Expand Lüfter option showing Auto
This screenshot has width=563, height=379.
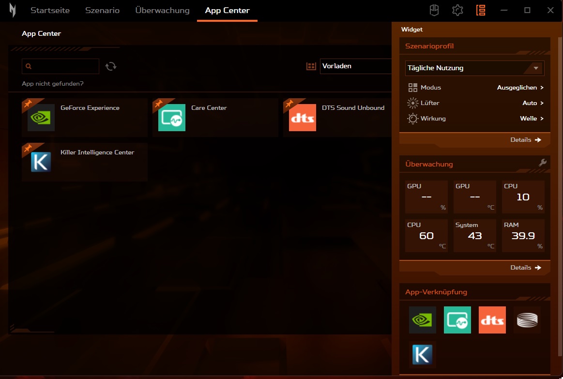[533, 103]
